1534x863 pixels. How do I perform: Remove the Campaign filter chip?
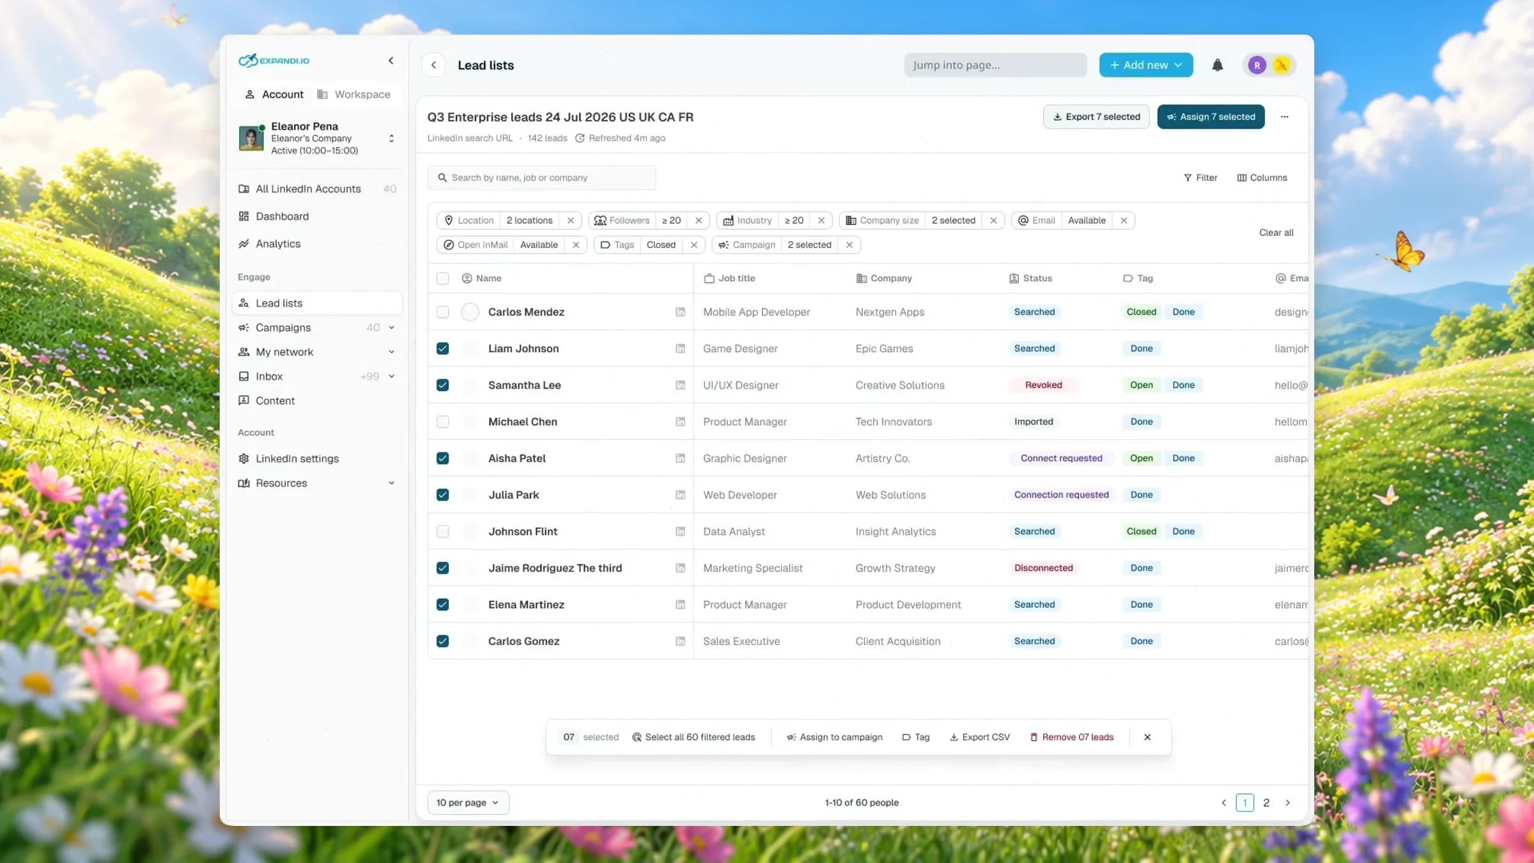(849, 245)
